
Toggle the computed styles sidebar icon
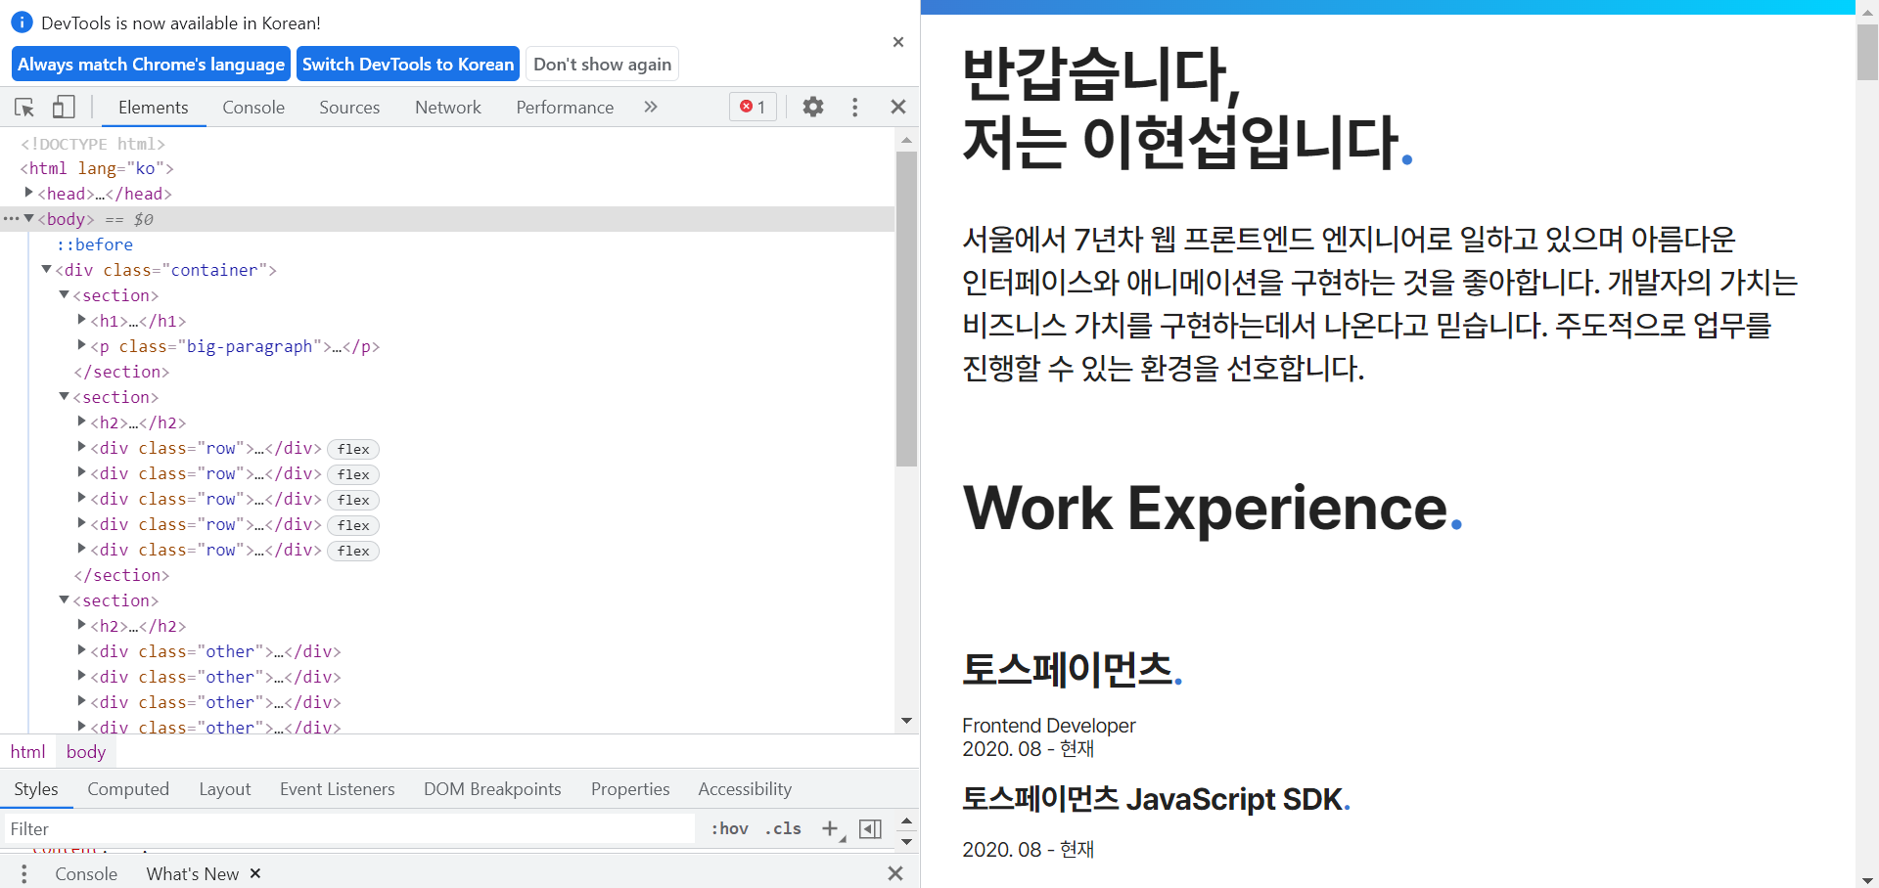pyautogui.click(x=870, y=828)
